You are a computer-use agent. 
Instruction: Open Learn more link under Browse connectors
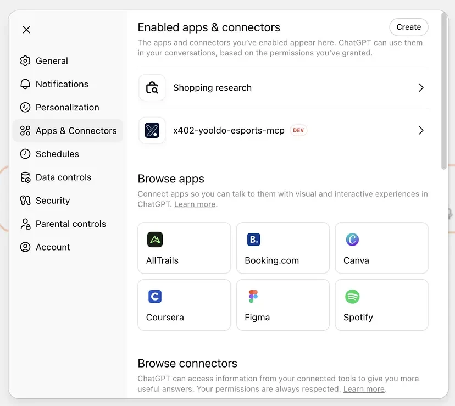(x=363, y=389)
